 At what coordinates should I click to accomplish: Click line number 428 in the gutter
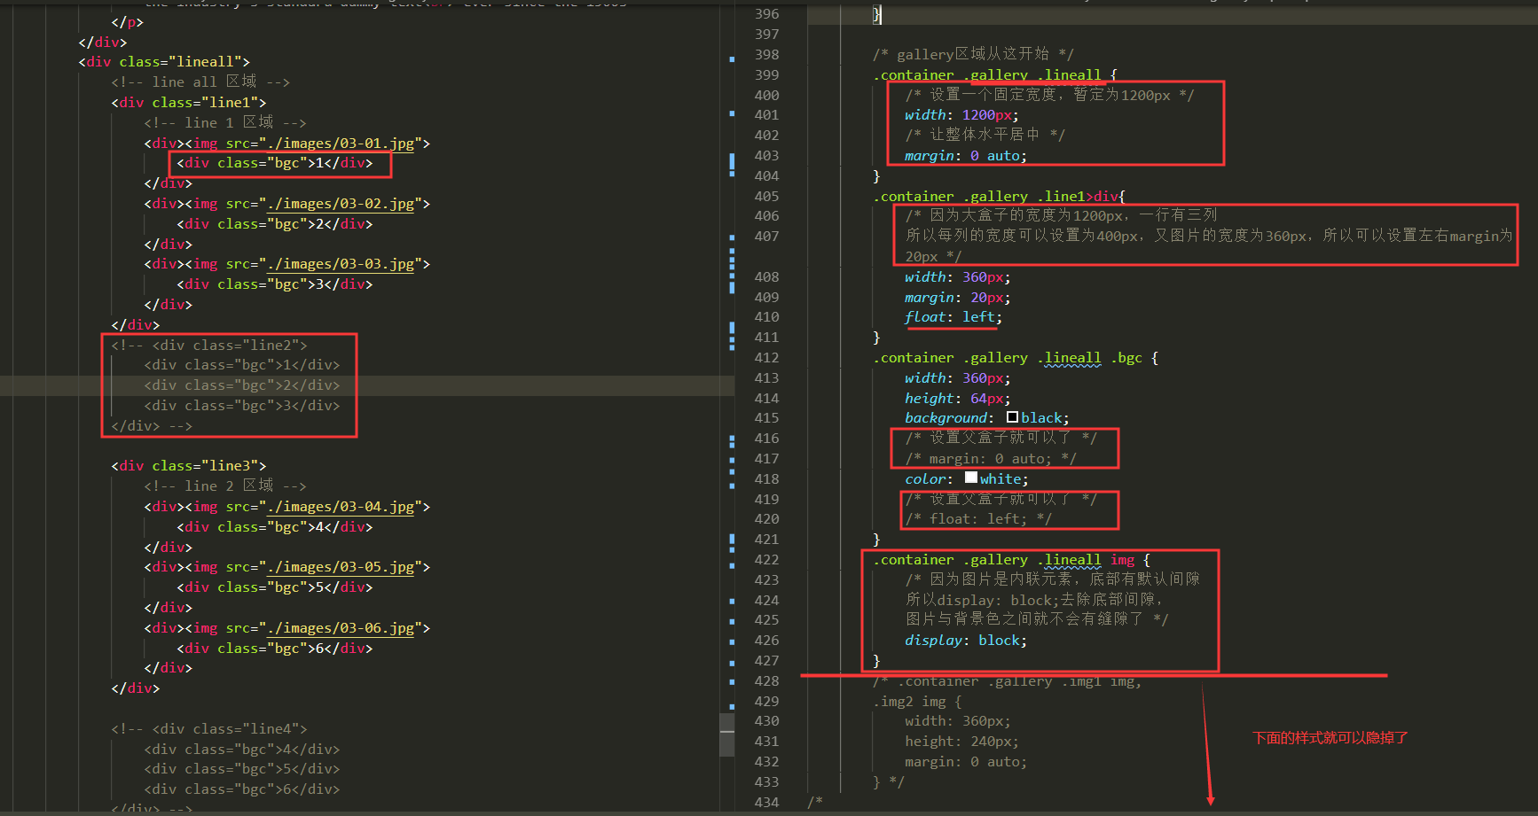coord(766,680)
